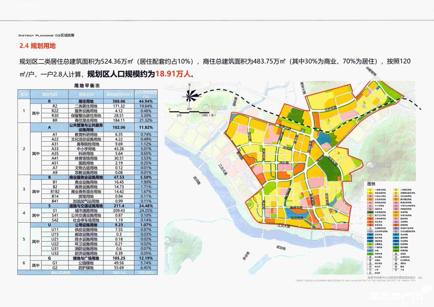Click the 美林中路 road label on the map

(296, 208)
